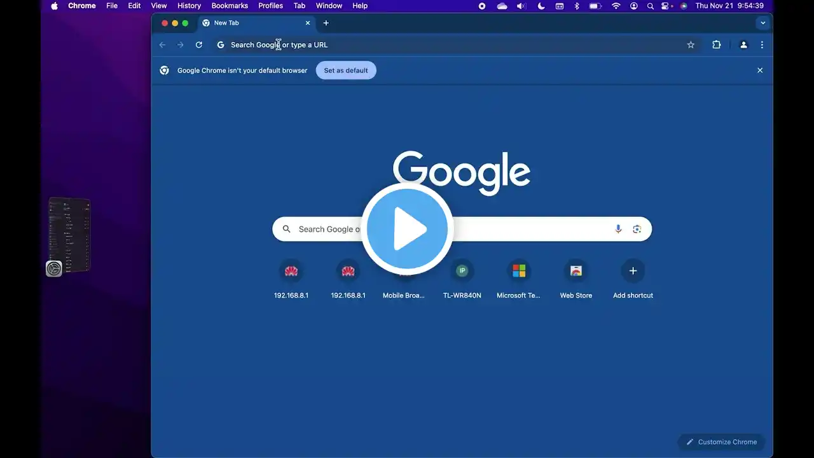Click the Google search box
Screen dimensions: 814x458
[462, 229]
